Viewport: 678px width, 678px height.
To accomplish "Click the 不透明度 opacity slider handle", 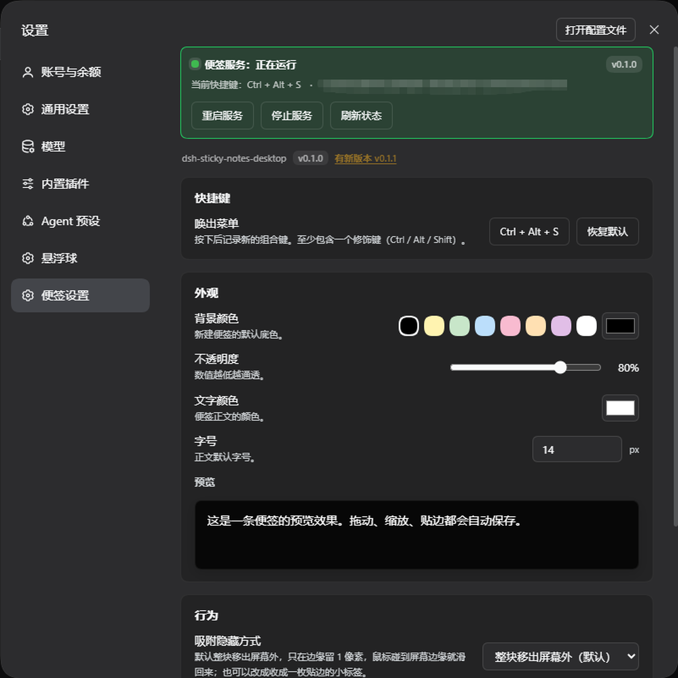I will point(560,367).
